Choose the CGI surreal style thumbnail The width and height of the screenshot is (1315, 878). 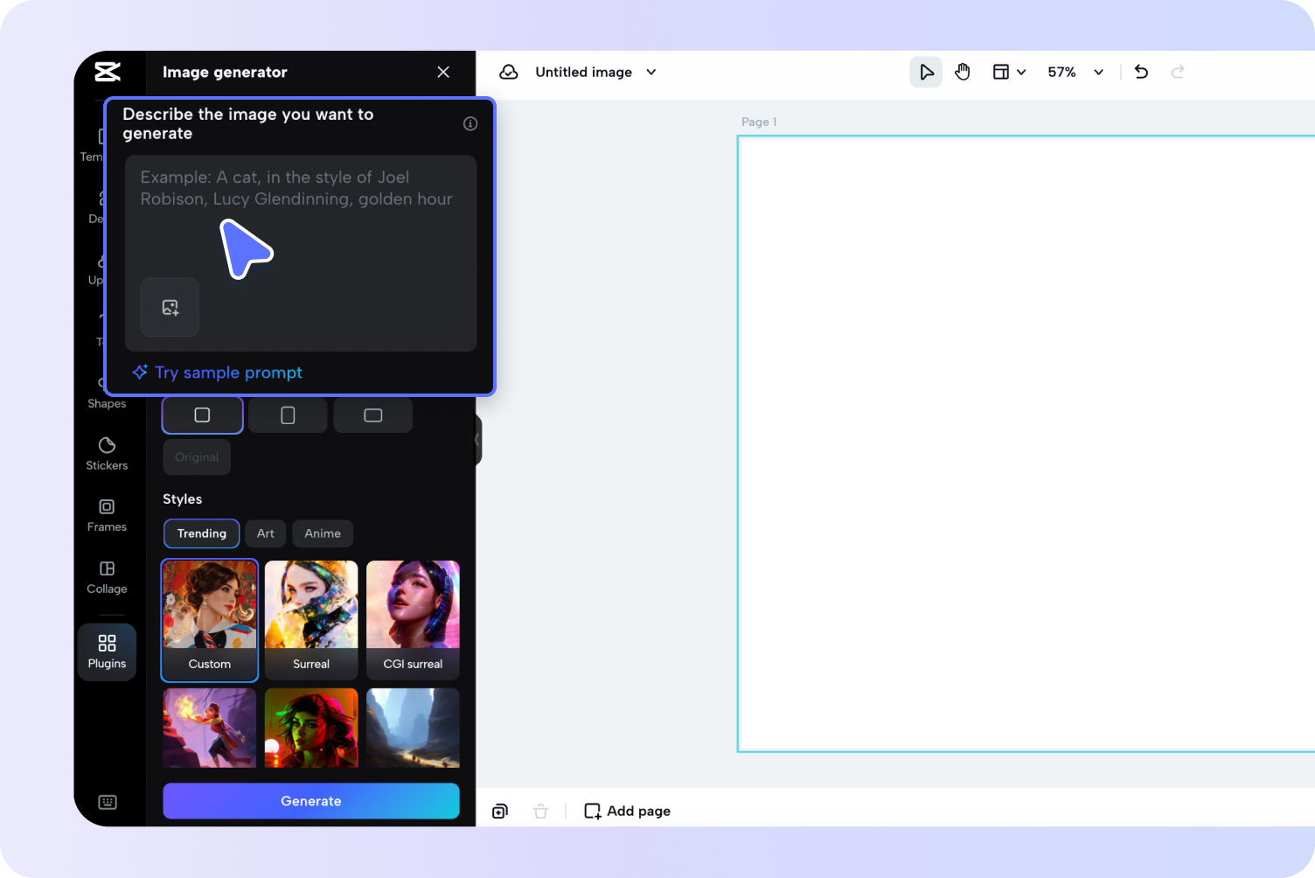click(x=413, y=619)
